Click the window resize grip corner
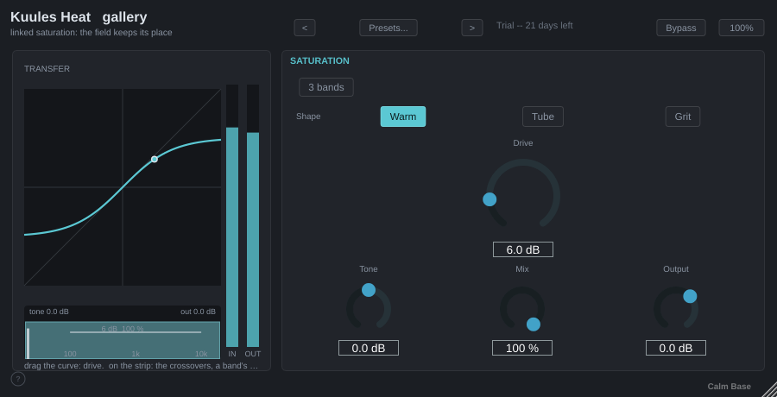The width and height of the screenshot is (777, 397). 768,389
